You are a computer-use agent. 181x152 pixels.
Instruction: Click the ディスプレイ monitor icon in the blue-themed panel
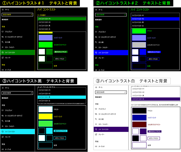click(96, 32)
